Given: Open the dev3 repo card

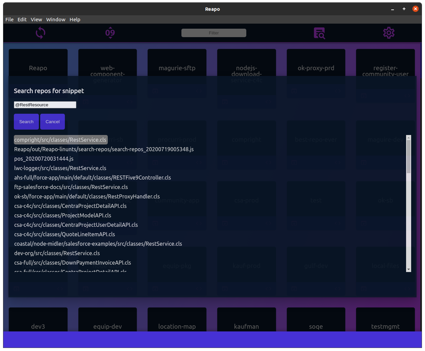Looking at the screenshot, I should pyautogui.click(x=38, y=320).
